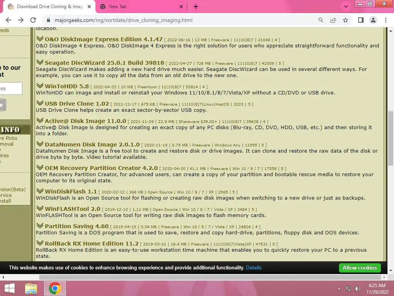Expand the RollBack RX Home Edition chevron
Image resolution: width=394 pixels, height=296 pixels.
[x=40, y=243]
